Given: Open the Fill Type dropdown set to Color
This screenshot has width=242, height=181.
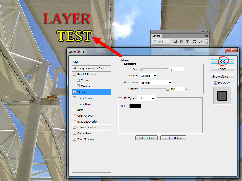Looking at the screenshot, I should 146,98.
